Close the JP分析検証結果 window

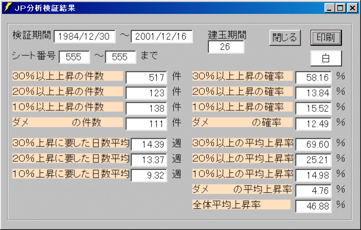(x=352, y=8)
